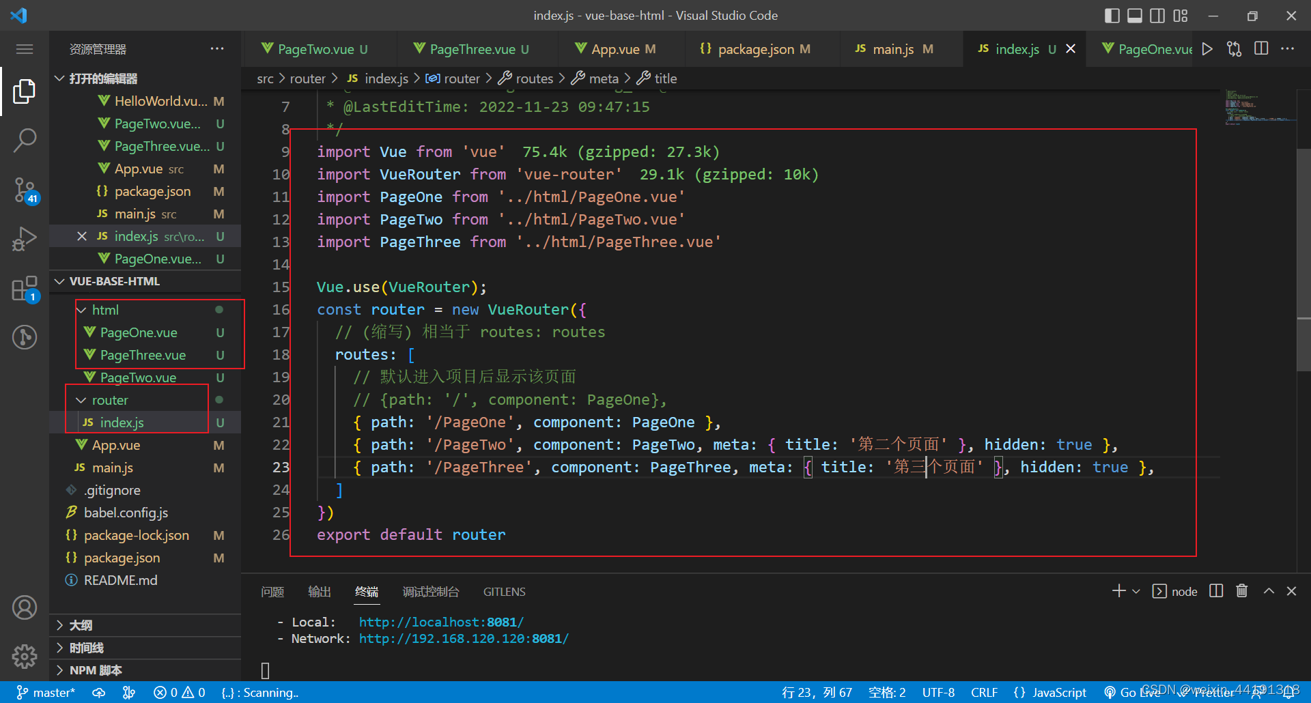The height and width of the screenshot is (703, 1311).
Task: Open the Manage gear icon
Action: click(x=25, y=657)
